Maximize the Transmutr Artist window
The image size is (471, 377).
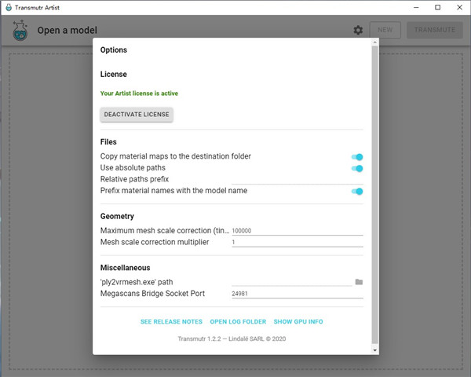(437, 7)
